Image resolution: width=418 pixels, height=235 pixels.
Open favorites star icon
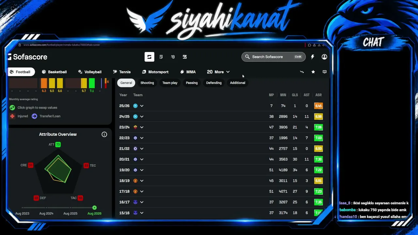point(313,72)
